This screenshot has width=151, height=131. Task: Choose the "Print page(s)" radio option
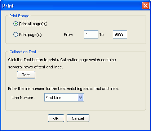(15, 35)
